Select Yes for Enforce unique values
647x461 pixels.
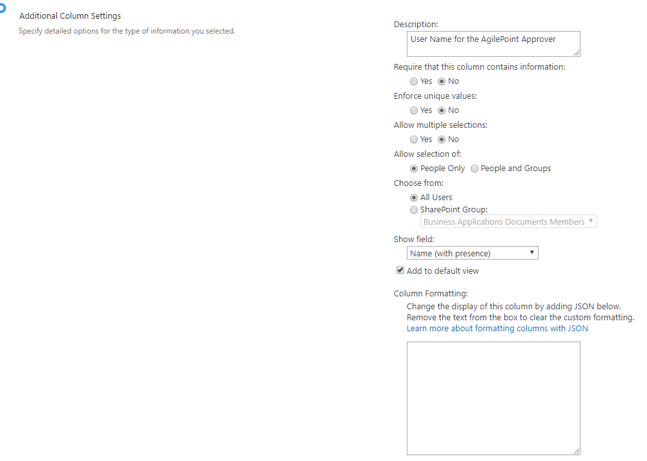click(x=414, y=110)
